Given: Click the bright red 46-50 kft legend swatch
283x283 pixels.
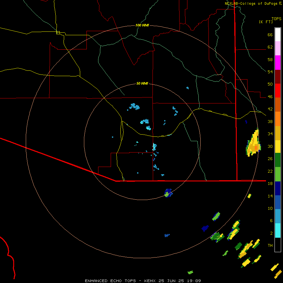Looking at the screenshot, I should click(278, 91).
